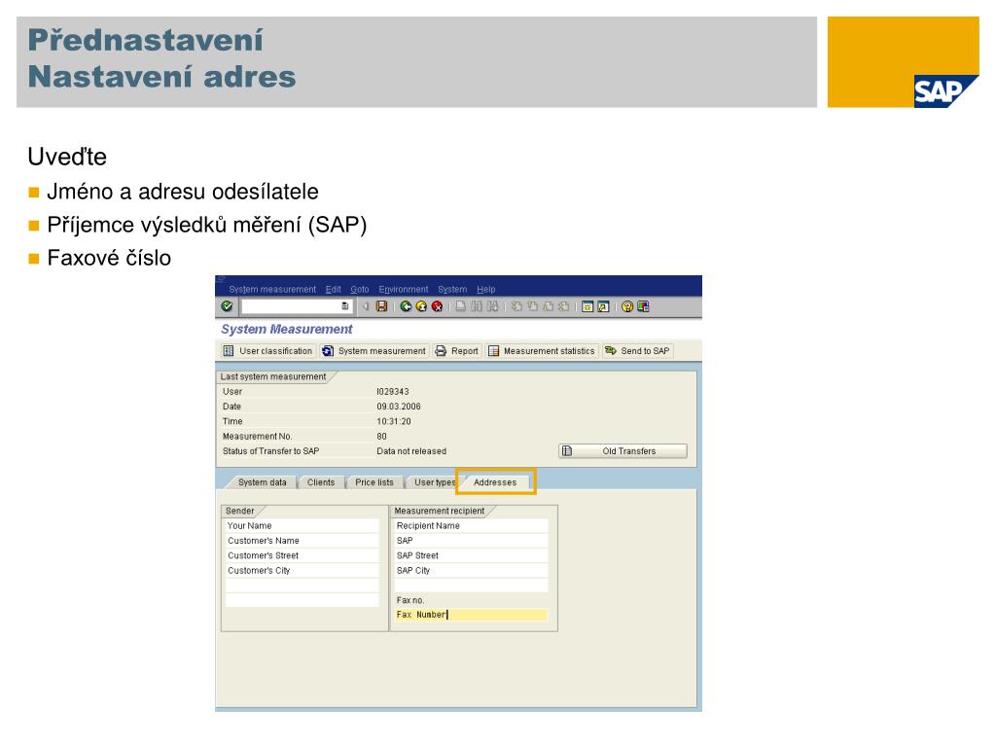
Task: Switch to the User types tab
Action: click(435, 482)
